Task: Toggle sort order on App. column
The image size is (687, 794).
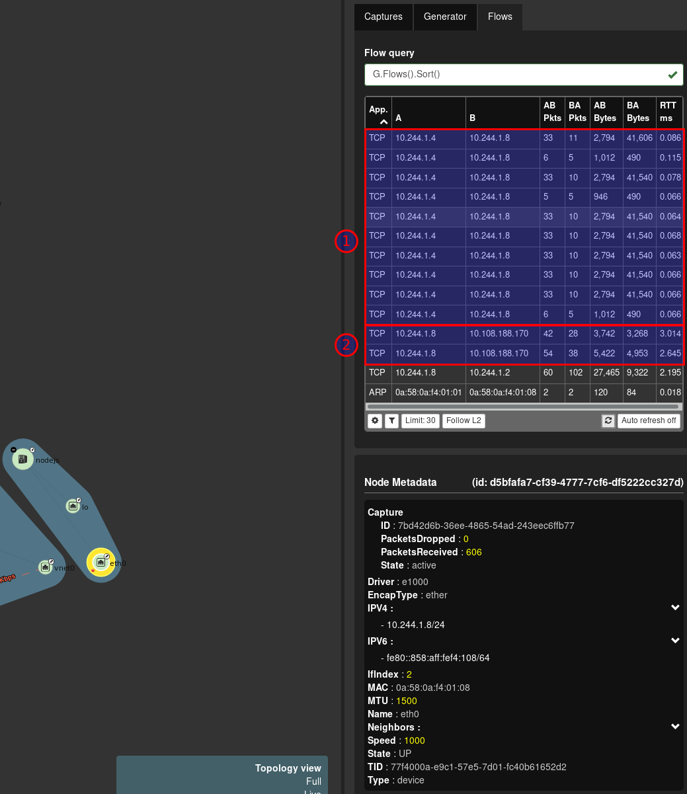Action: [384, 122]
